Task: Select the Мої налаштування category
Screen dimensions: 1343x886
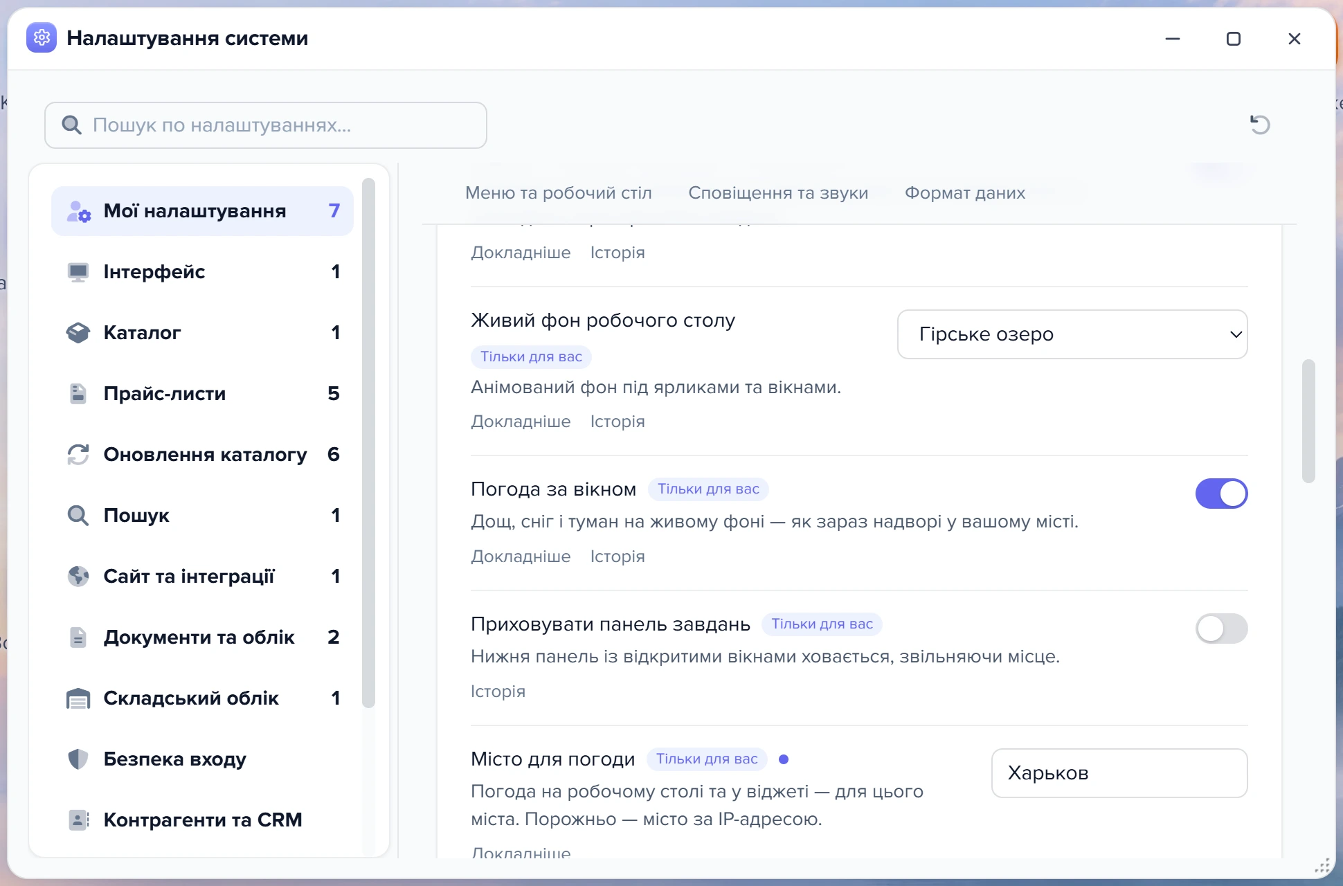Action: pos(202,211)
